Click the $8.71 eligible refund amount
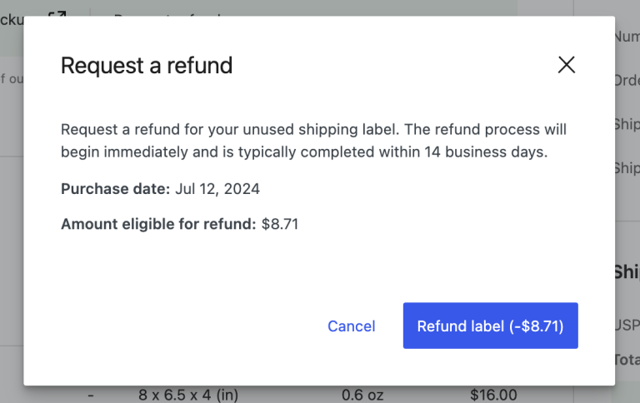Image resolution: width=640 pixels, height=403 pixels. point(280,224)
